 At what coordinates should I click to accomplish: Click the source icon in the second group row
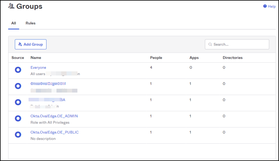18,86
